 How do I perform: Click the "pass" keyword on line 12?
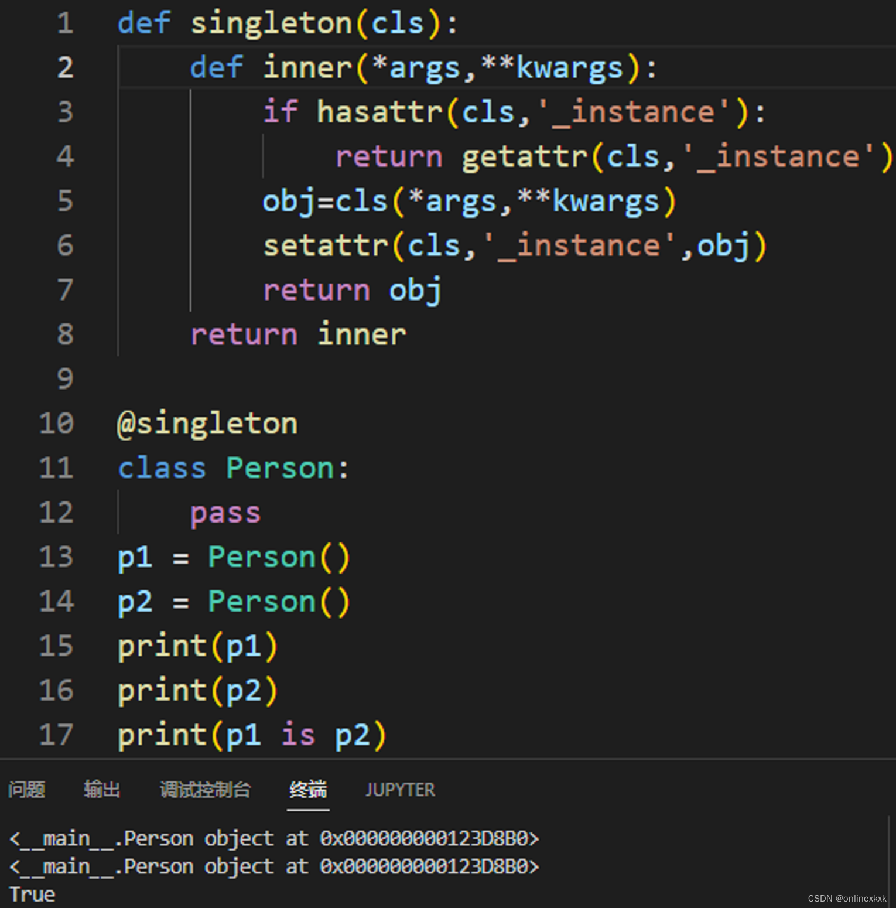225,513
